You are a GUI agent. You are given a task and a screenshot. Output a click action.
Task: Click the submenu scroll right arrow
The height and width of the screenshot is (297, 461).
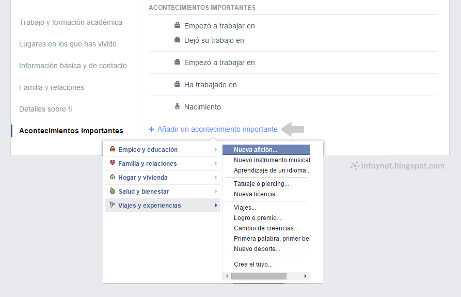[306, 276]
